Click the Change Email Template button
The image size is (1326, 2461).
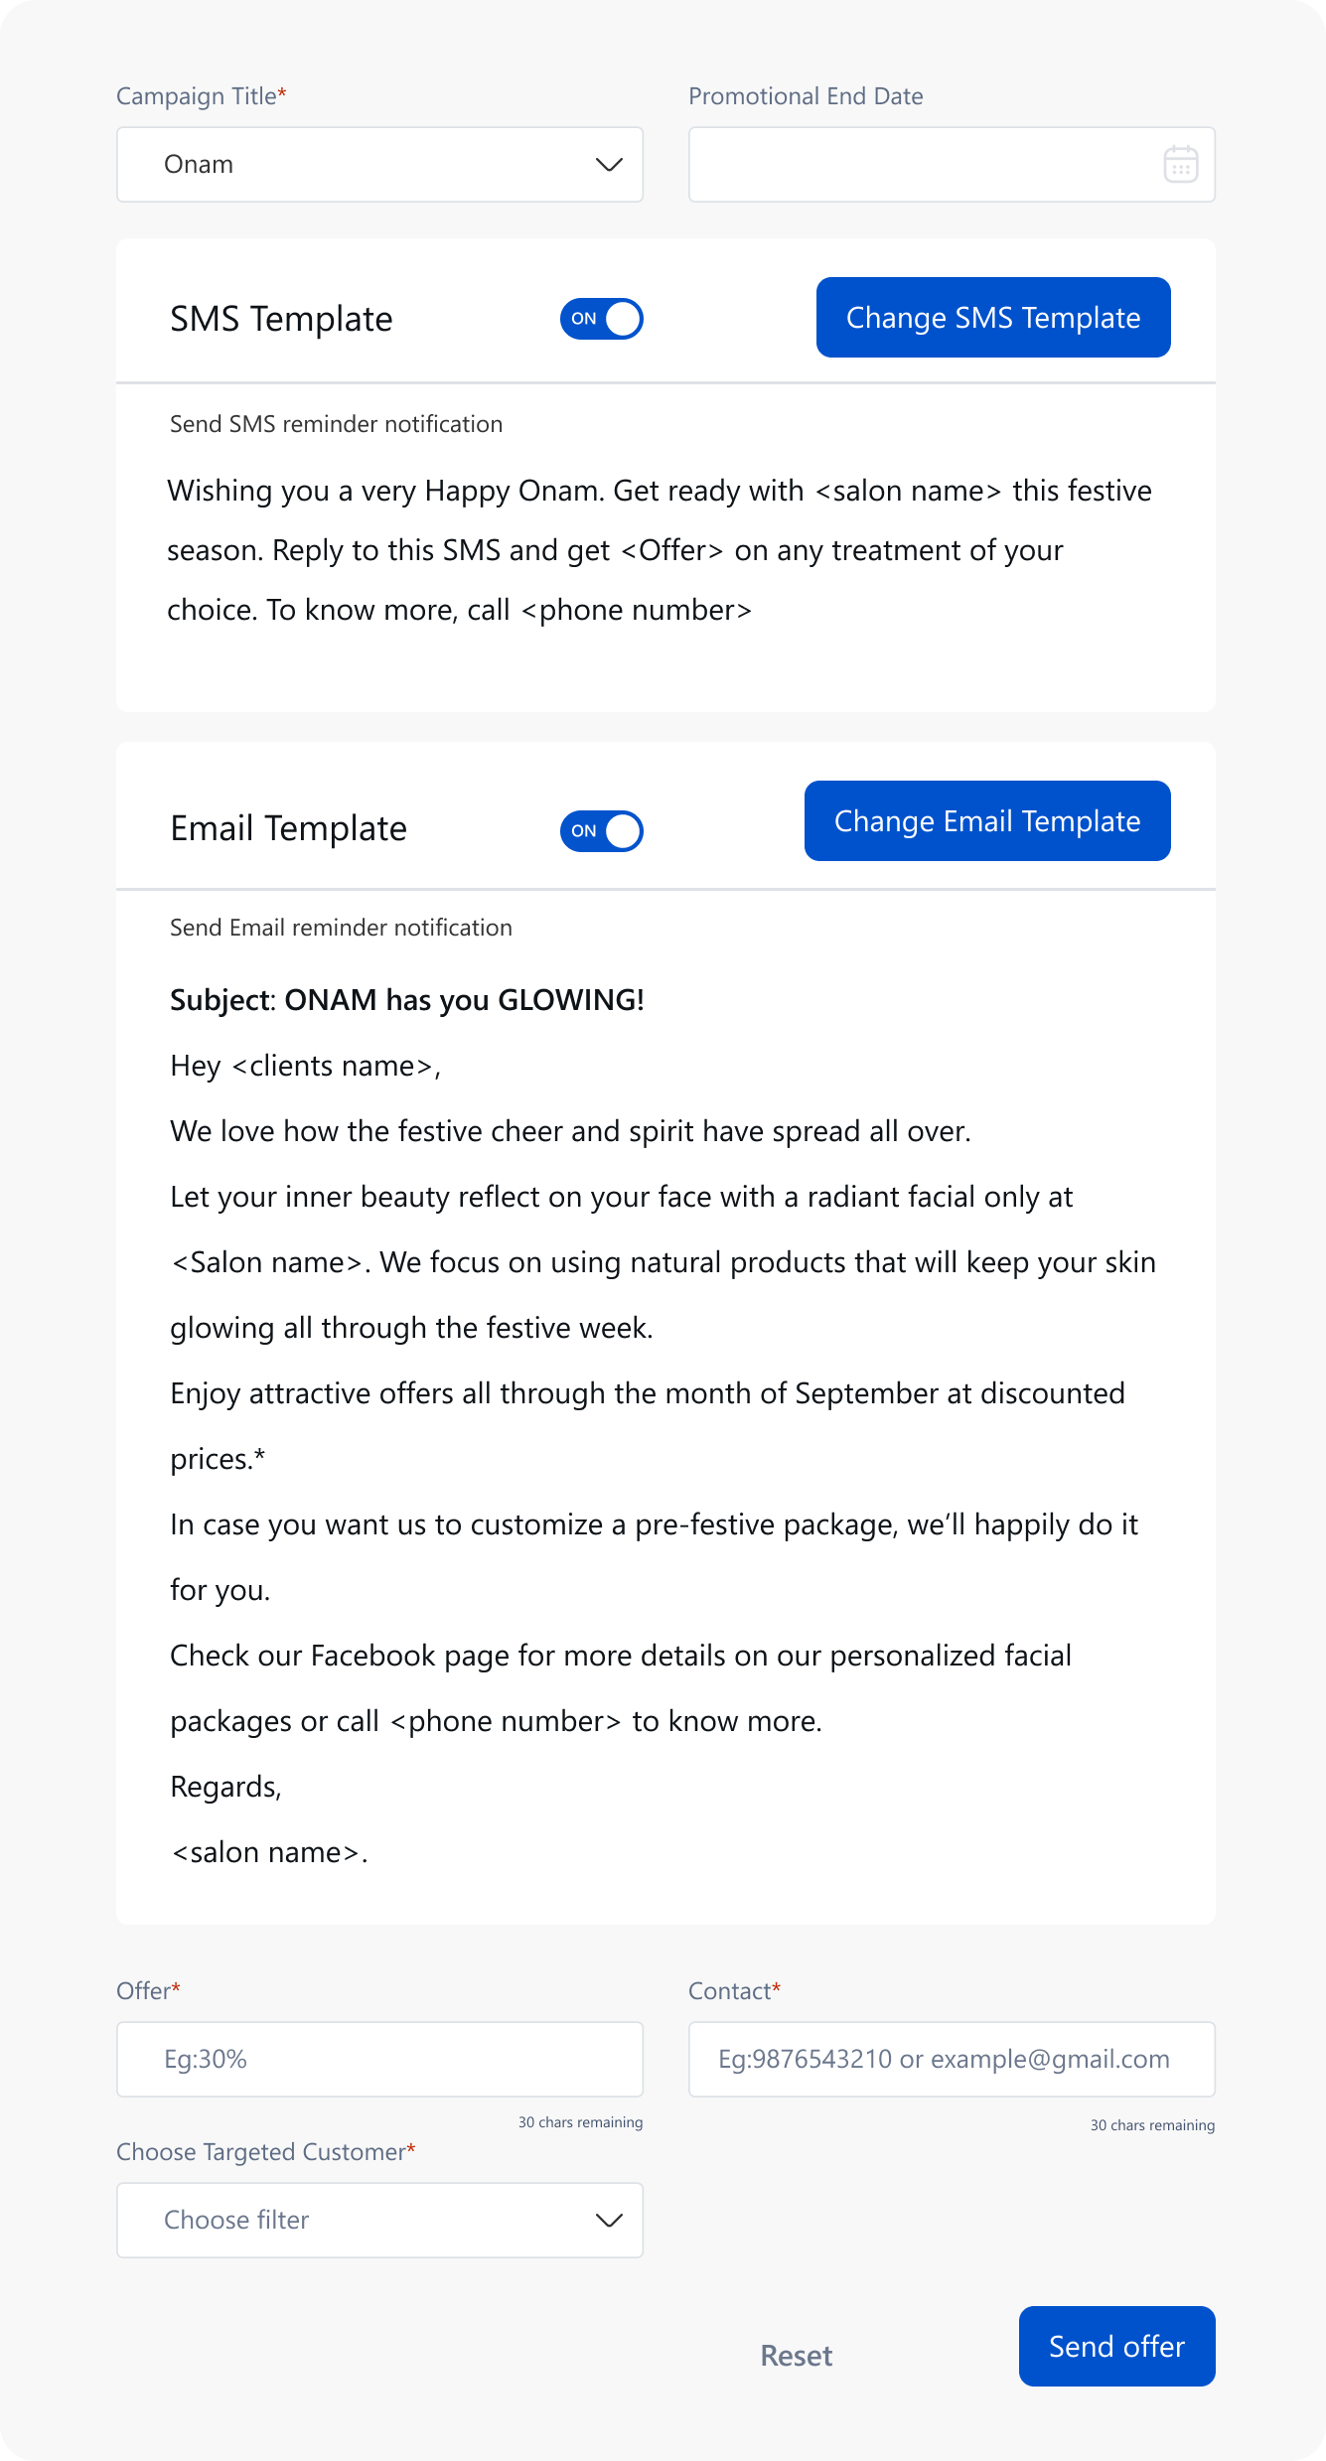click(986, 821)
